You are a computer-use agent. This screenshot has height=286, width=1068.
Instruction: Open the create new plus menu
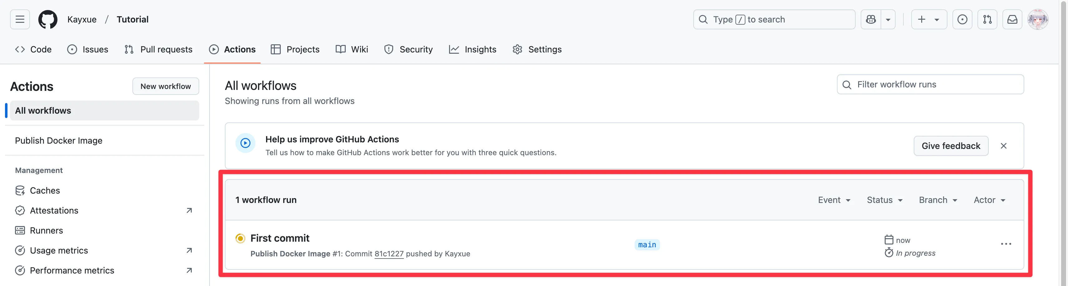(x=929, y=19)
